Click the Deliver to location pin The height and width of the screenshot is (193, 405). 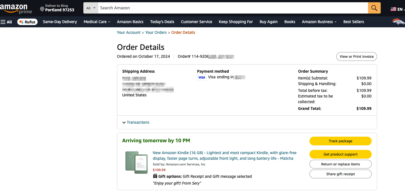pyautogui.click(x=42, y=9)
